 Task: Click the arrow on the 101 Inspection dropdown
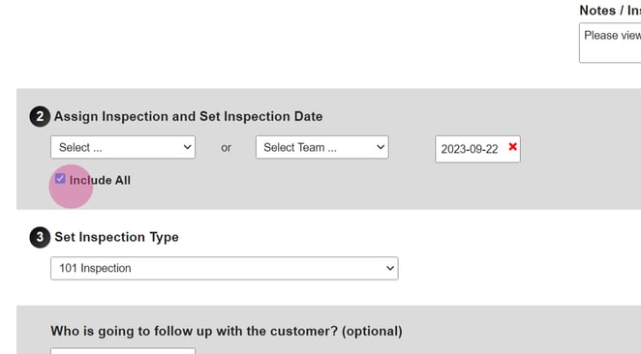[390, 268]
